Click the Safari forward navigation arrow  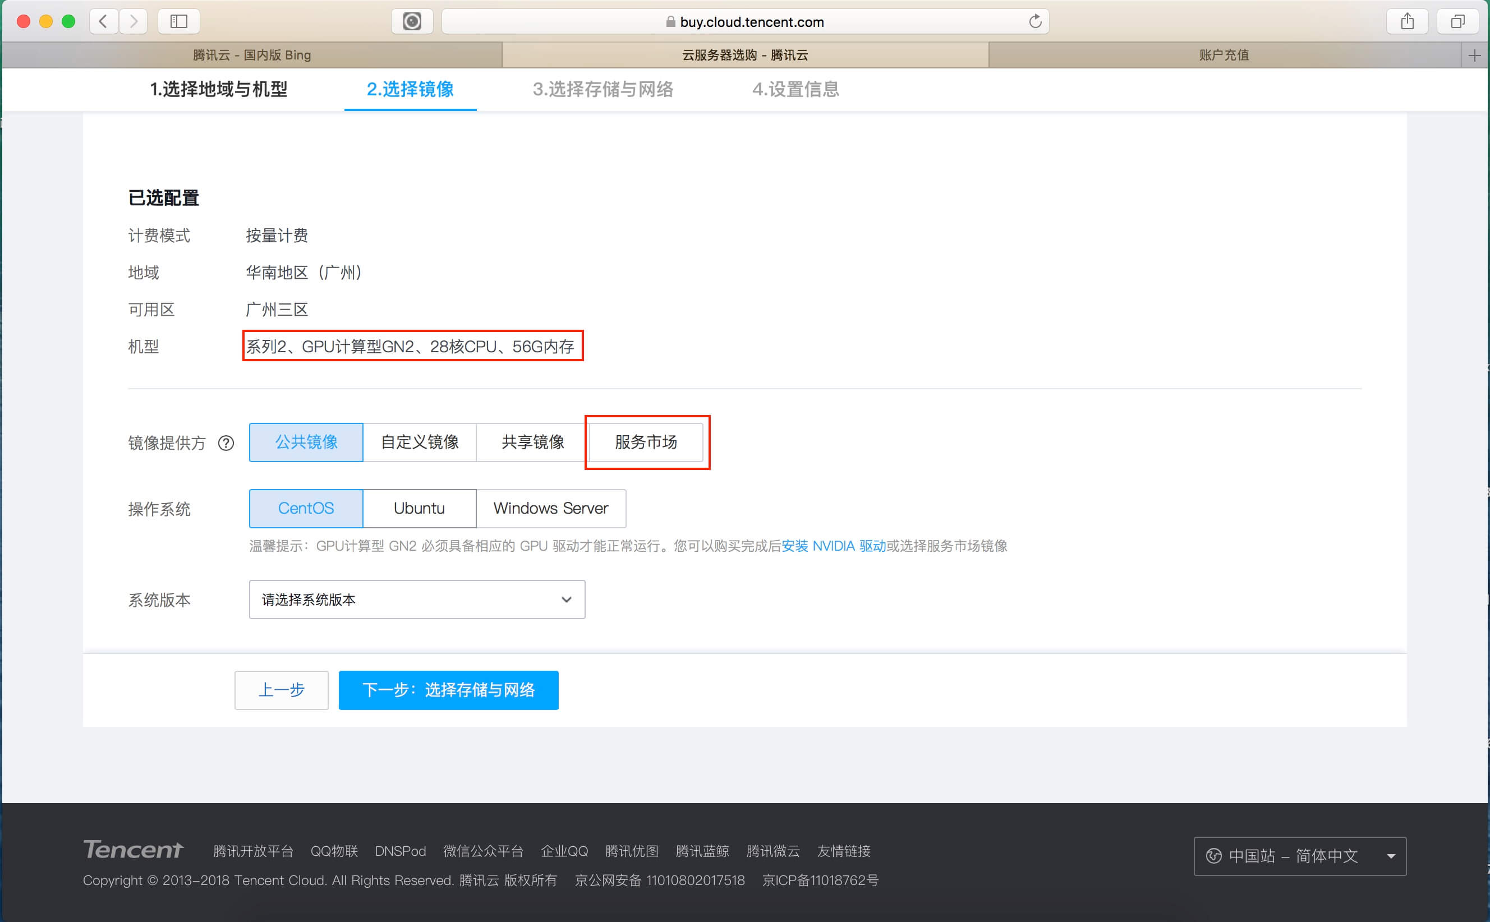pyautogui.click(x=134, y=22)
